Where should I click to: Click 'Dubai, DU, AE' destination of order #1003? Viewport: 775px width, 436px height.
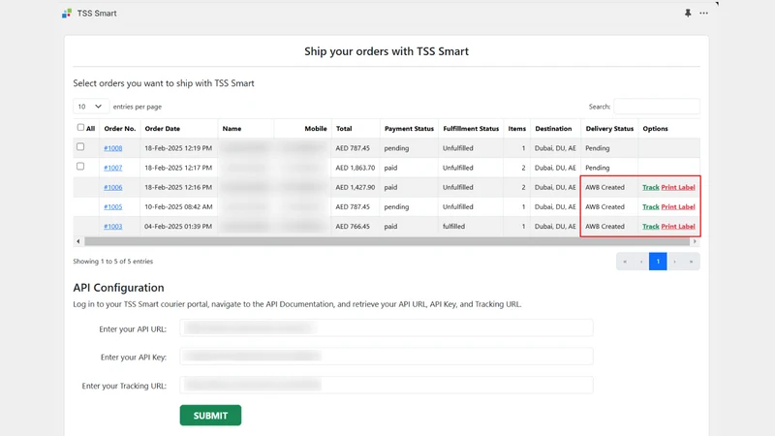tap(555, 227)
